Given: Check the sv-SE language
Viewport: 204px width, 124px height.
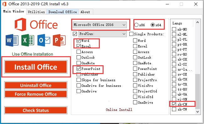Looking at the screenshot, I should click(x=174, y=74).
